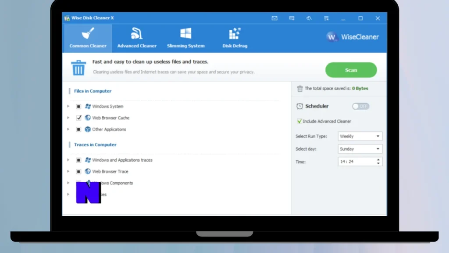
Task: Expand the Web Browser Cache node
Action: pyautogui.click(x=68, y=118)
